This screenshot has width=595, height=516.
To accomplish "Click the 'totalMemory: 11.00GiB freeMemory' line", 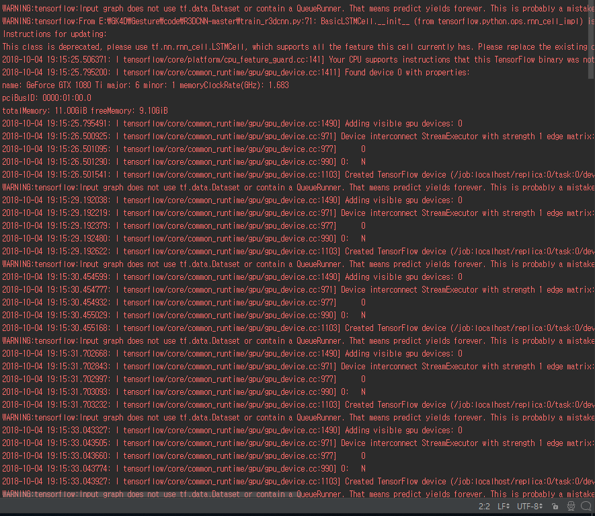I will click(x=85, y=110).
